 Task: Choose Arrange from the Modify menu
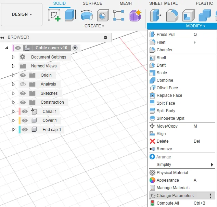(182, 157)
